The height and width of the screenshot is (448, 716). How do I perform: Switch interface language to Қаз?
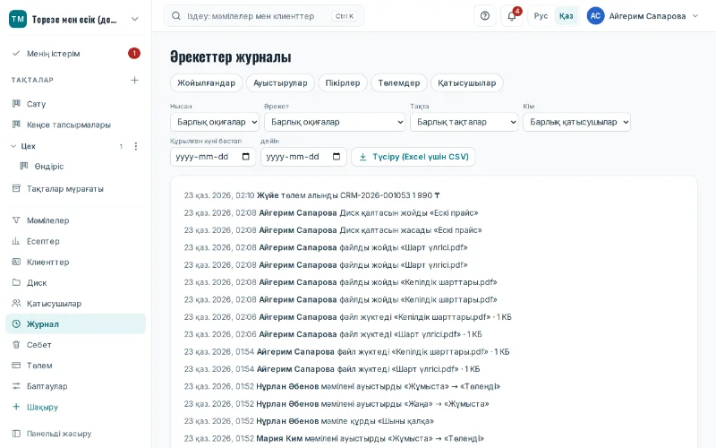[566, 16]
